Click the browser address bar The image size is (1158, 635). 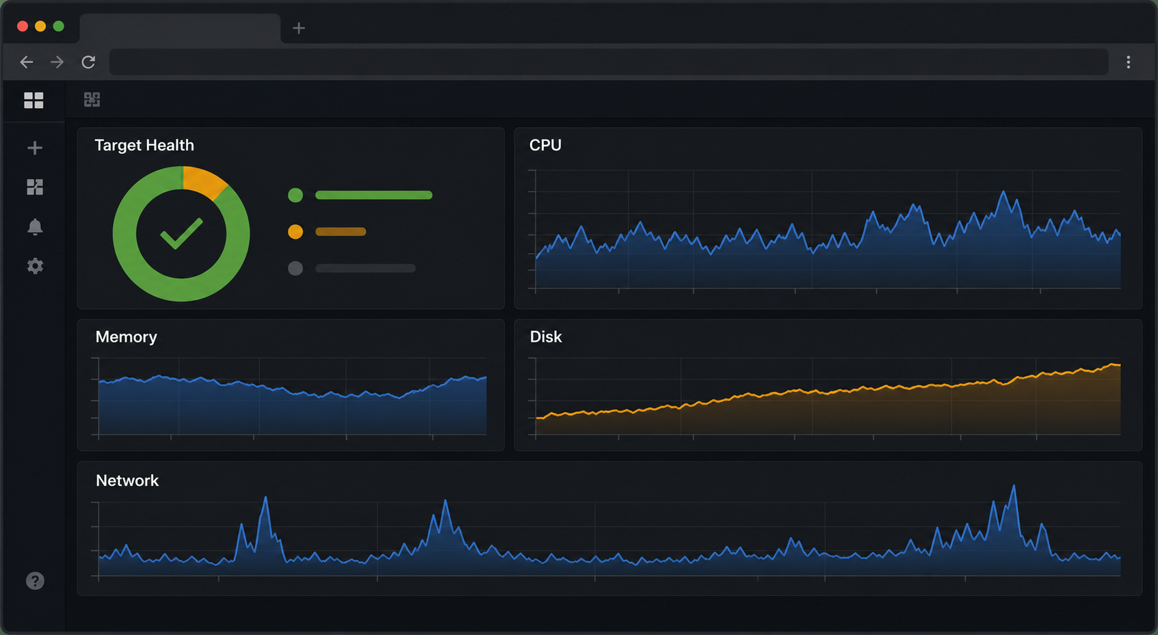pyautogui.click(x=609, y=62)
